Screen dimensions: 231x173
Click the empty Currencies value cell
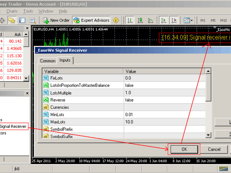[x=165, y=107]
